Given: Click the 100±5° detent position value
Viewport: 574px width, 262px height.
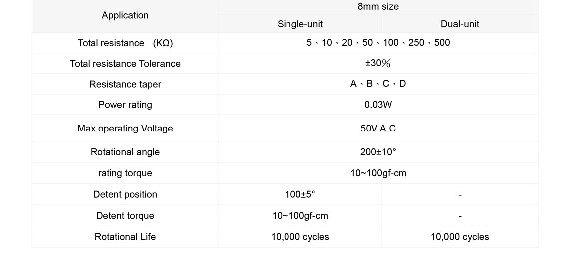Looking at the screenshot, I should (x=300, y=194).
